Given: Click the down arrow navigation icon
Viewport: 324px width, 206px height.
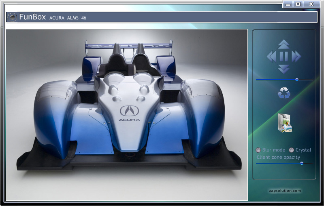Looking at the screenshot, I should 284,69.
